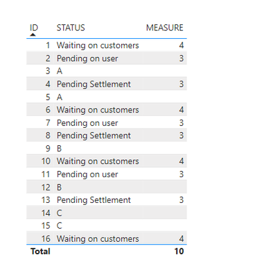Select Pending on user in row 2

click(x=87, y=58)
